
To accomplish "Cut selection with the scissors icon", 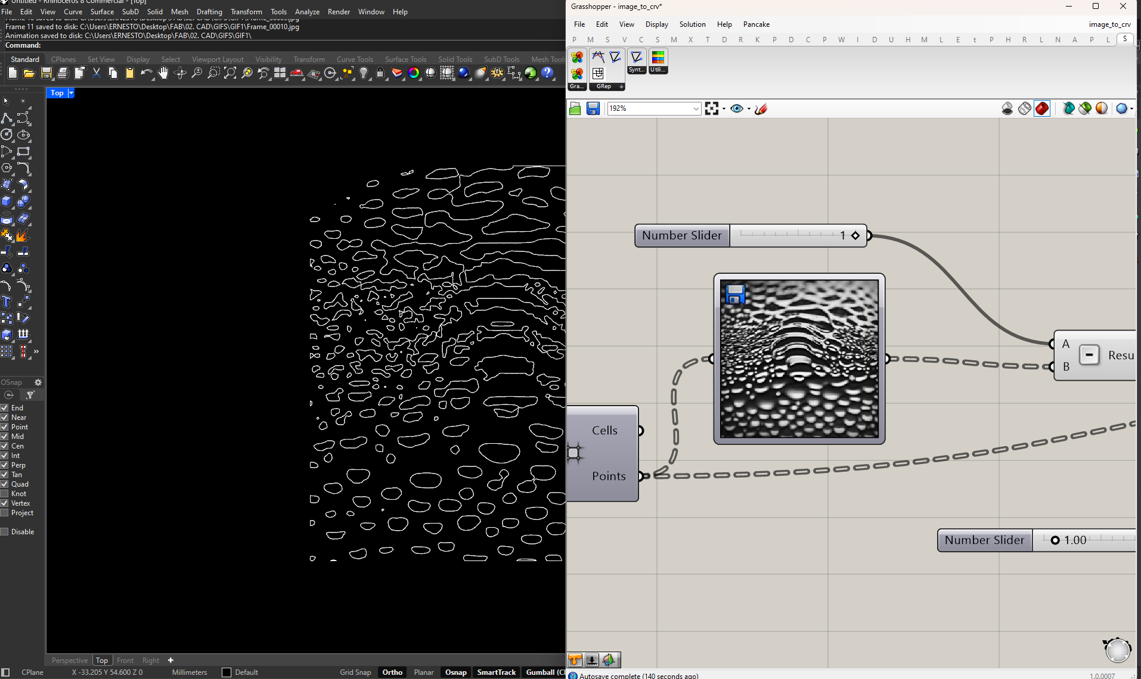I will click(x=97, y=73).
